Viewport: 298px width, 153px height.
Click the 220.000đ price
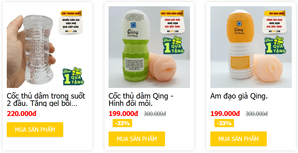point(21,114)
